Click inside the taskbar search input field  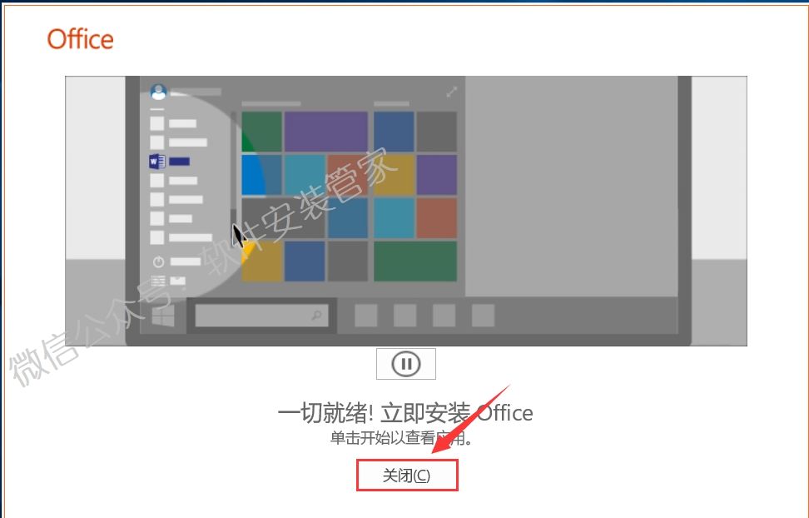click(258, 316)
